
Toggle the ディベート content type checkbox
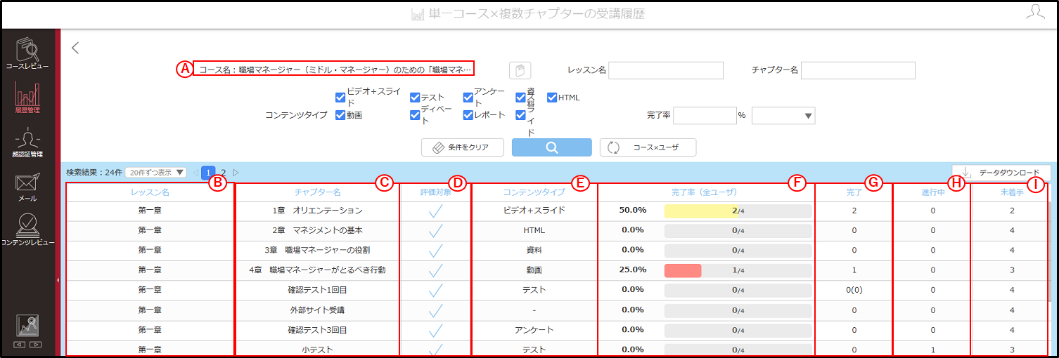pos(415,114)
